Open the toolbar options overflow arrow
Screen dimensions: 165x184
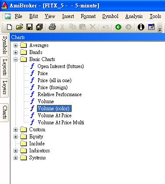tap(160, 30)
